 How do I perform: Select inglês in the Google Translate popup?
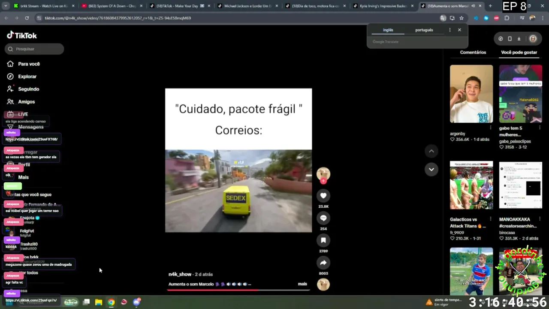(x=388, y=30)
